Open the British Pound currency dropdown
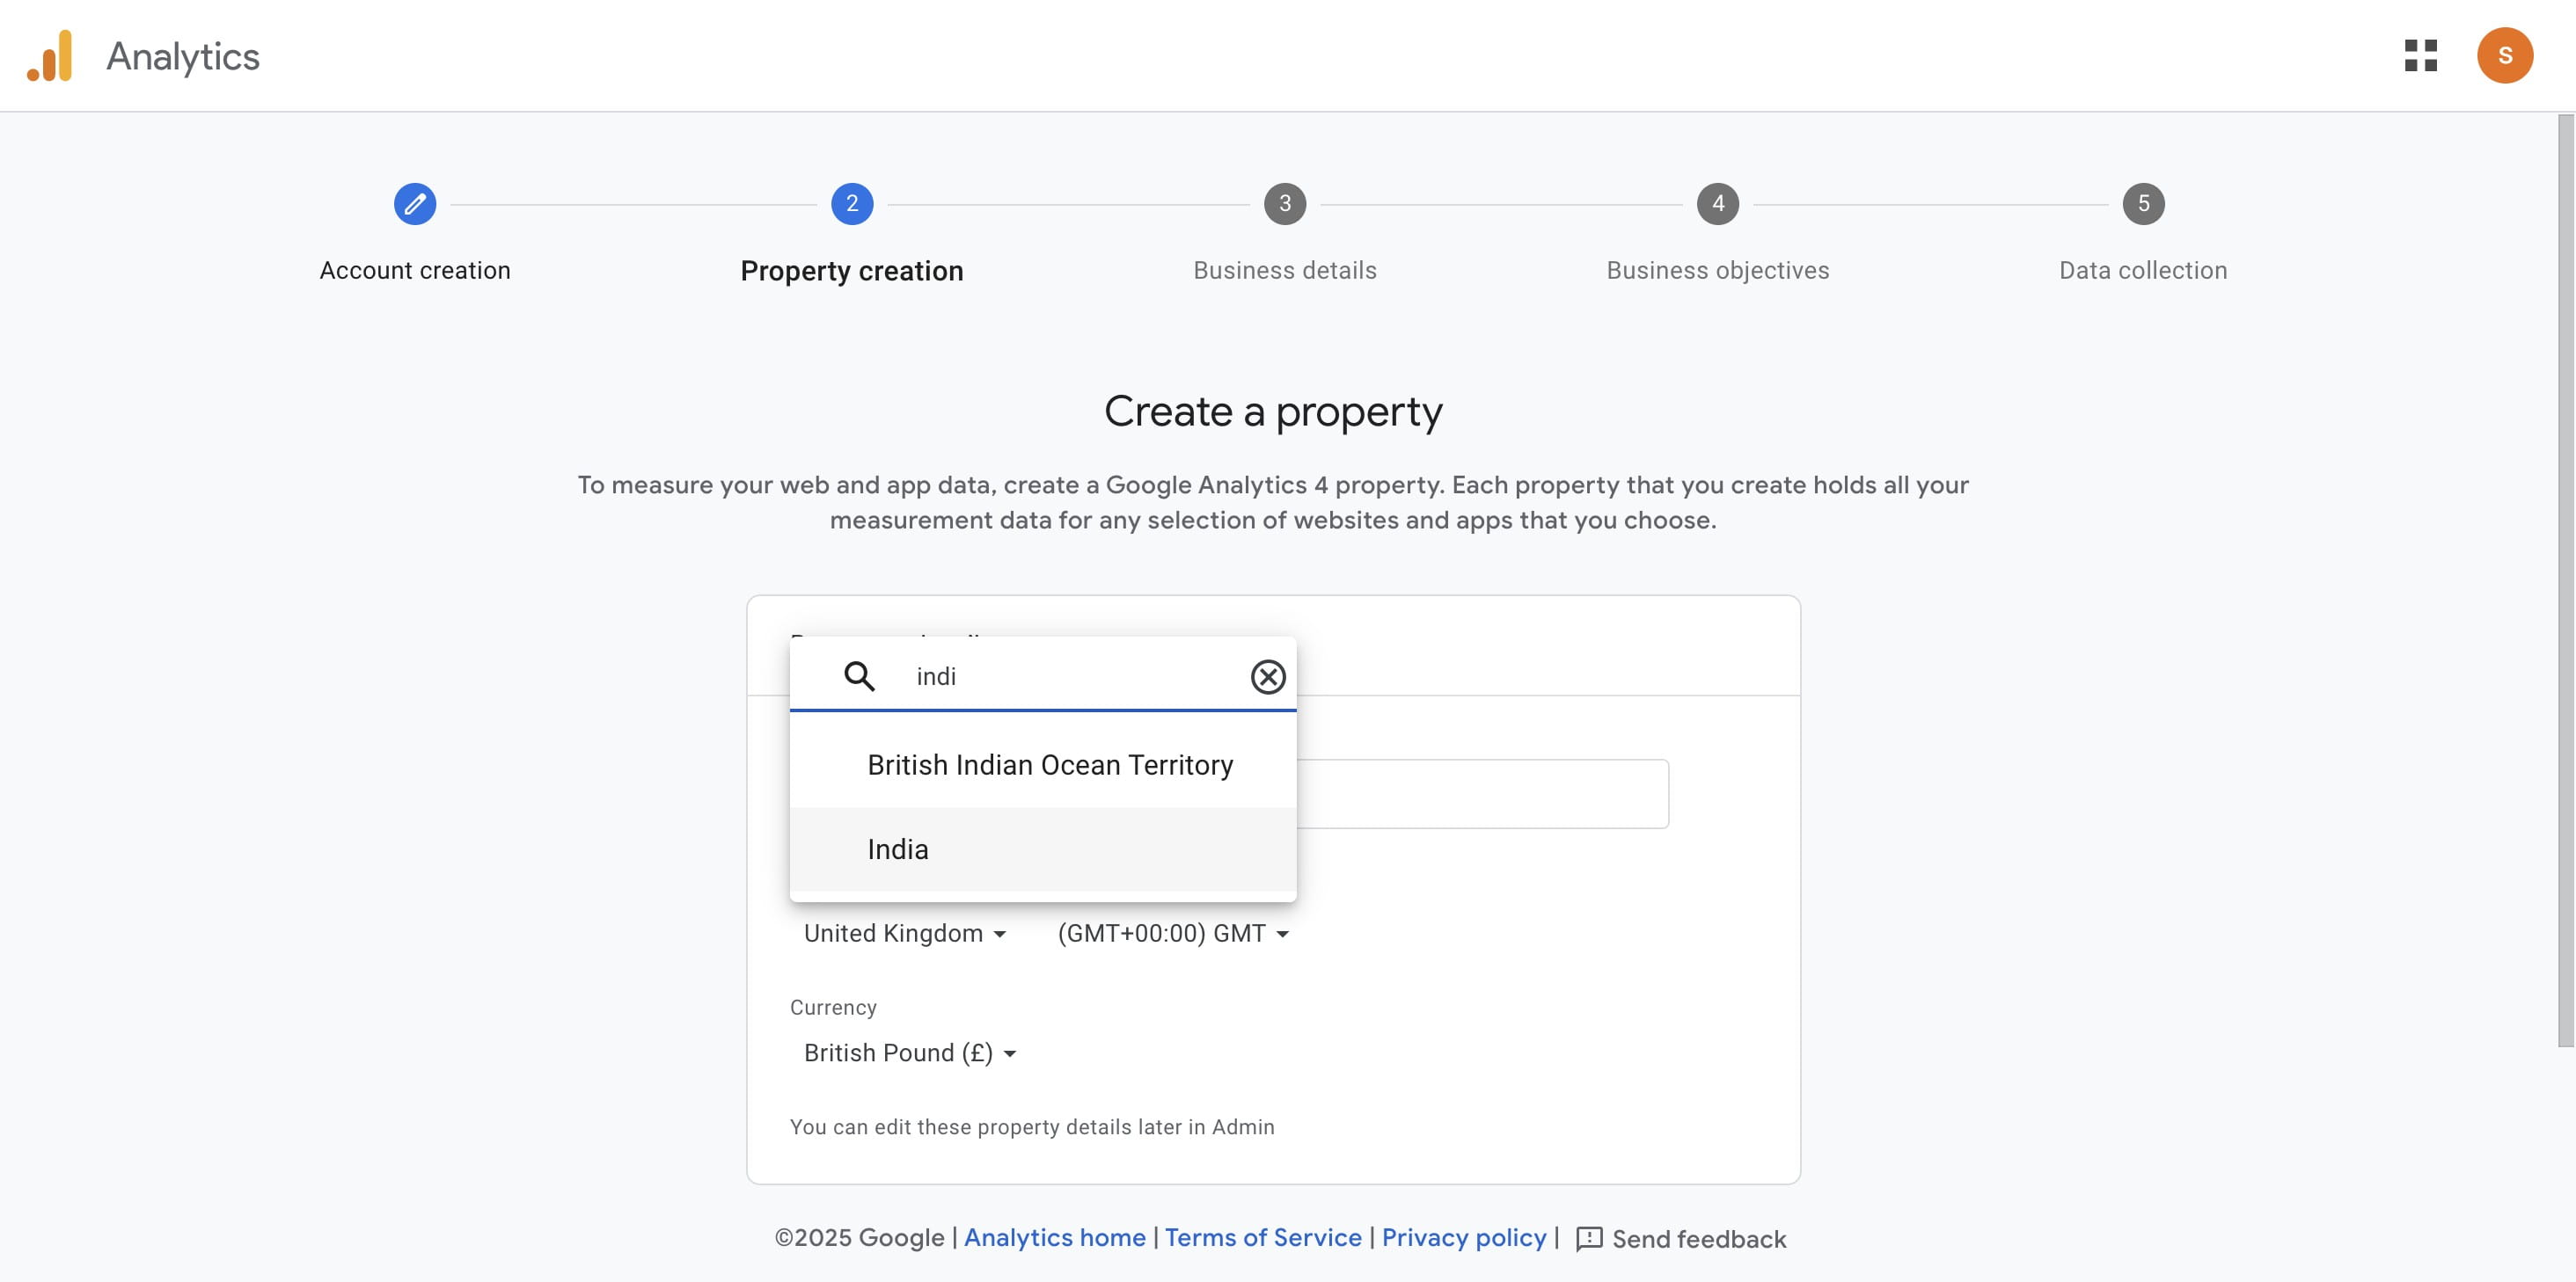 coord(909,1053)
